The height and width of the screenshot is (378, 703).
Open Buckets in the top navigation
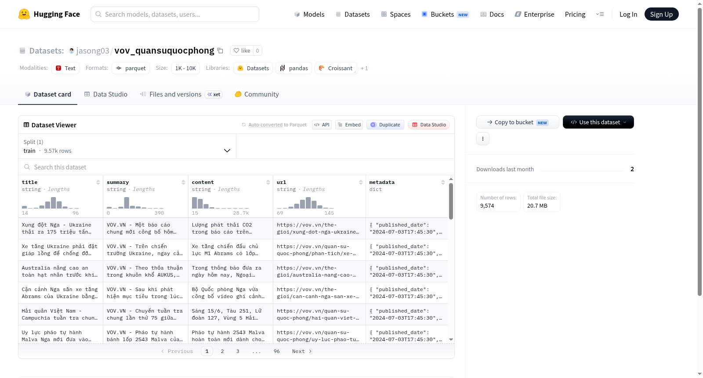pos(445,14)
